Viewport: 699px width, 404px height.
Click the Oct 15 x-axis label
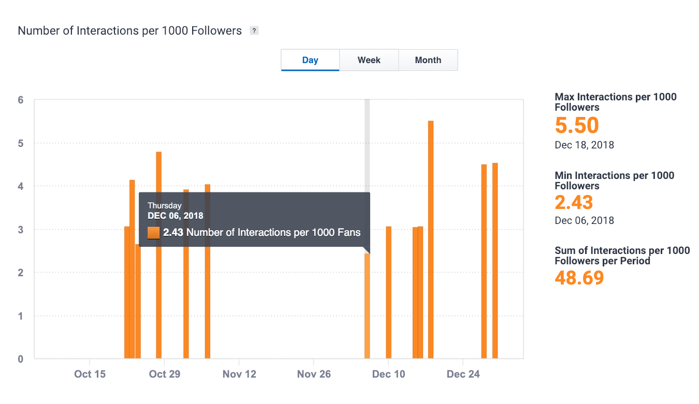coord(90,374)
